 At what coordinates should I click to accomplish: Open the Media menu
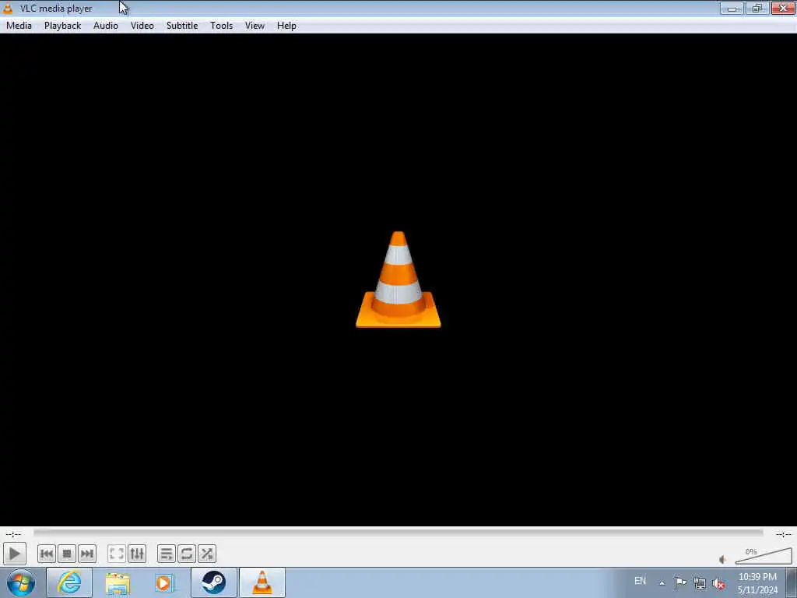(19, 26)
